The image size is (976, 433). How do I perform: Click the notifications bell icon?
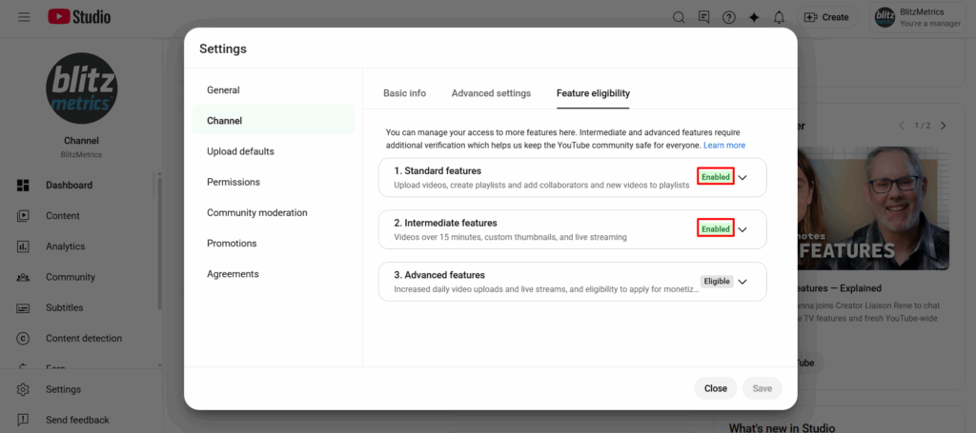click(779, 17)
